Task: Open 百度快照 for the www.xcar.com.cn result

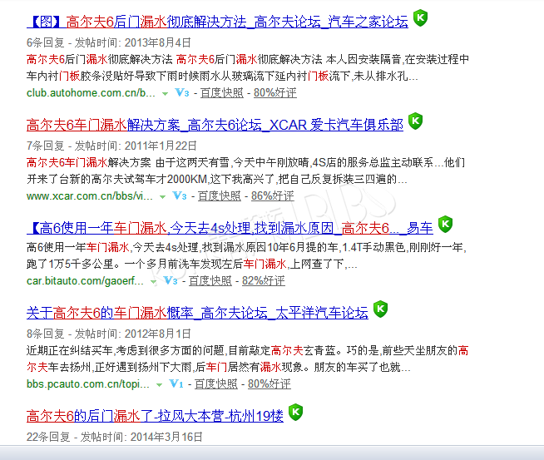Action: (x=220, y=195)
